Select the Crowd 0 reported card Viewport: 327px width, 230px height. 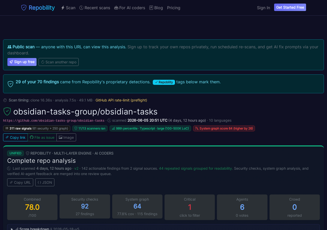point(295,207)
